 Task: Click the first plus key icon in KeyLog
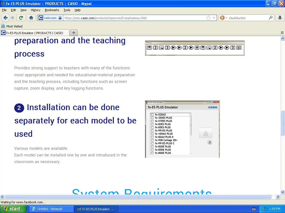(197, 48)
